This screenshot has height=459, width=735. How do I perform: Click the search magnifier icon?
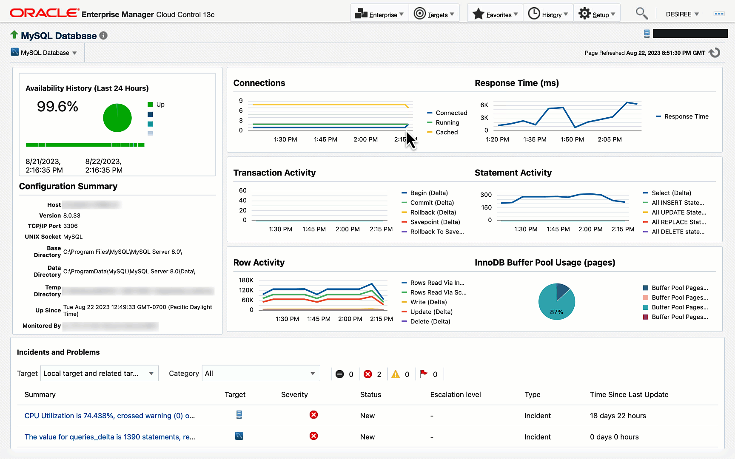(641, 14)
